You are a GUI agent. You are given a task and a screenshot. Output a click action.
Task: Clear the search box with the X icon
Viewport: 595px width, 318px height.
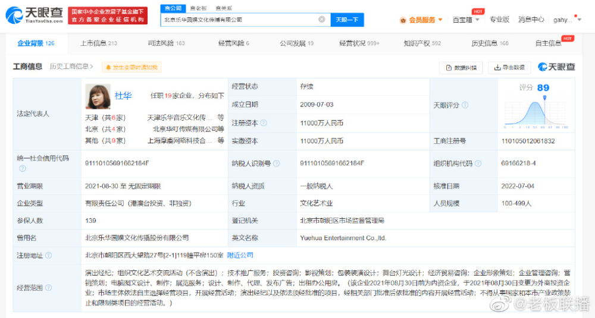[322, 20]
